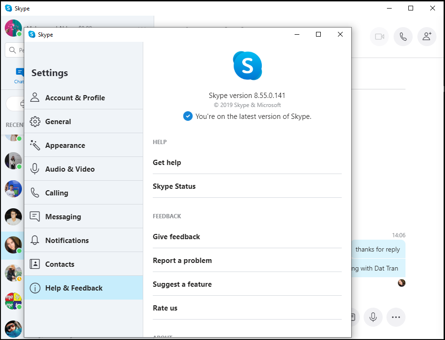Select contact avatar with blue background
The image size is (445, 340).
[13, 189]
